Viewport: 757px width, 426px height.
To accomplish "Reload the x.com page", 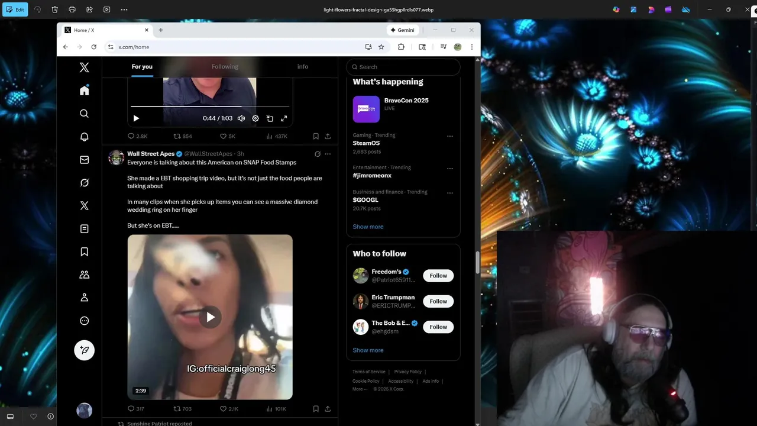I will pos(93,47).
